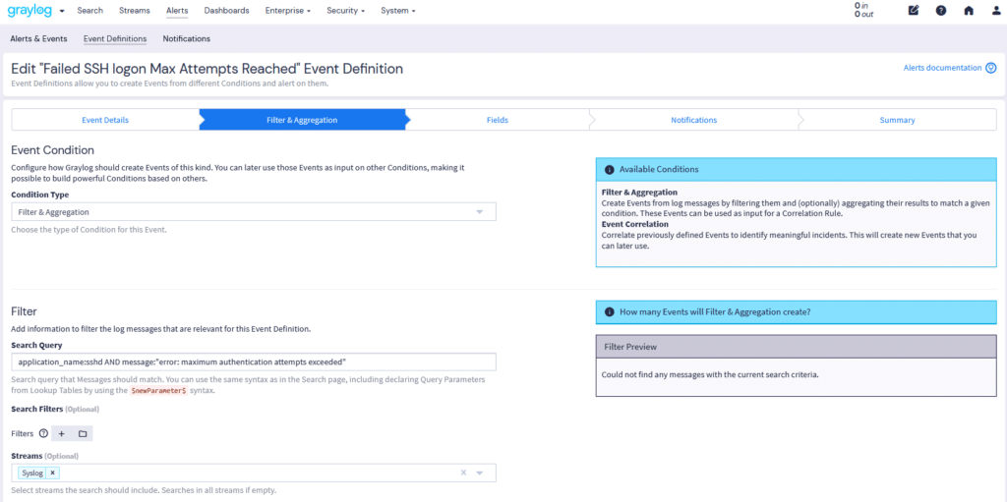Expand the Condition Type dropdown

(480, 212)
